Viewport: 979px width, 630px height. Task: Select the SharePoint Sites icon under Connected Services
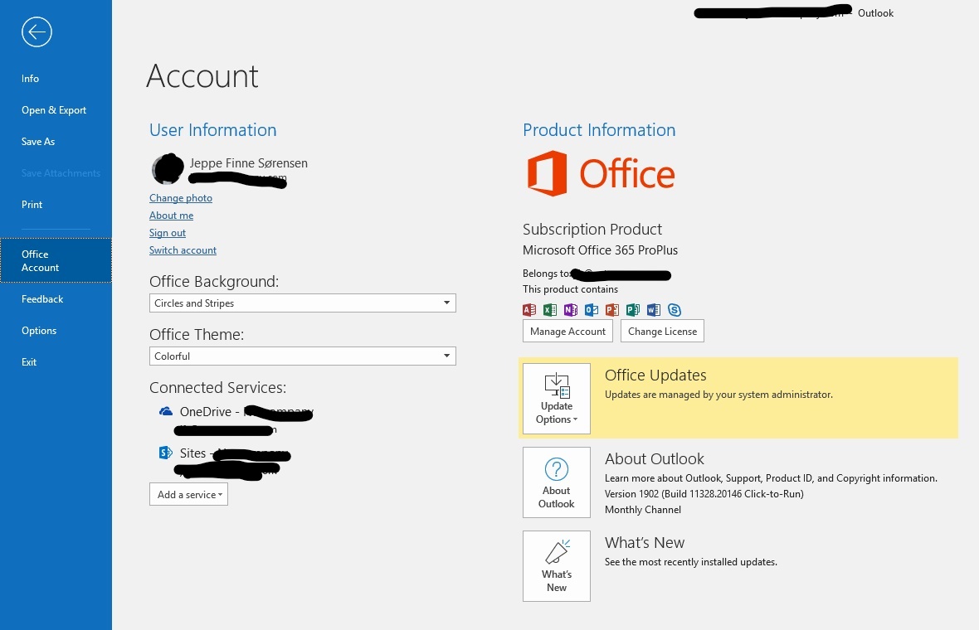tap(165, 453)
